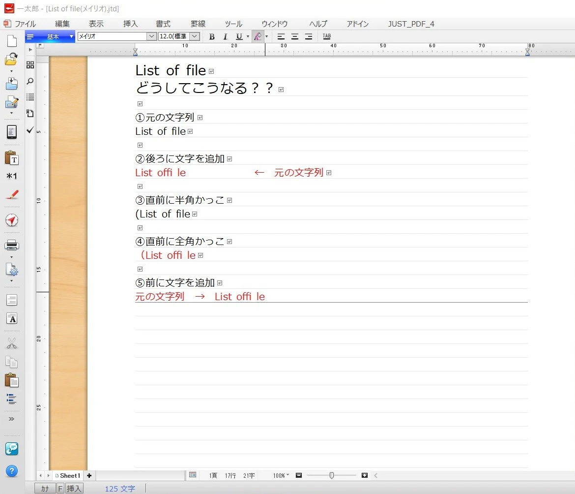Open the 罫線 menu
Image resolution: width=575 pixels, height=494 pixels.
click(x=198, y=24)
